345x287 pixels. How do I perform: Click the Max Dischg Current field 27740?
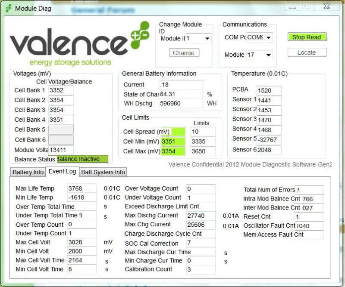pyautogui.click(x=201, y=216)
